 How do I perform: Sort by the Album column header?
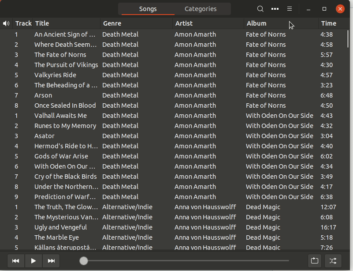pos(281,23)
